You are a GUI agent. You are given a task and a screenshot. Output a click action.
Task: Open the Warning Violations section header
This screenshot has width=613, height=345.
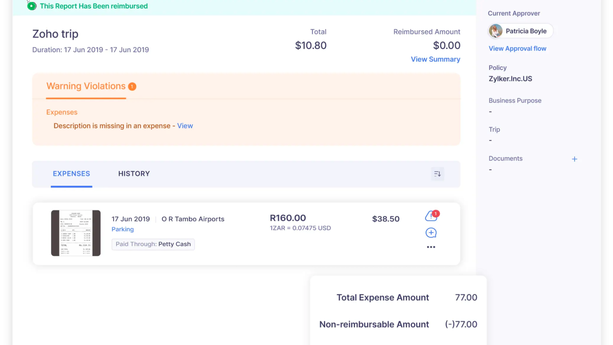[86, 86]
